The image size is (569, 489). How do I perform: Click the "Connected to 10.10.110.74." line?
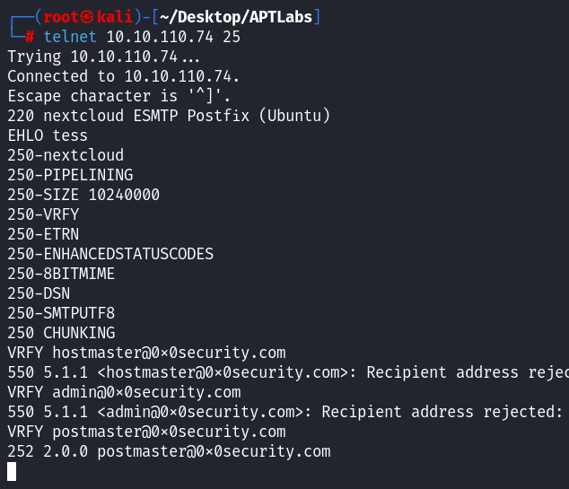(x=124, y=76)
